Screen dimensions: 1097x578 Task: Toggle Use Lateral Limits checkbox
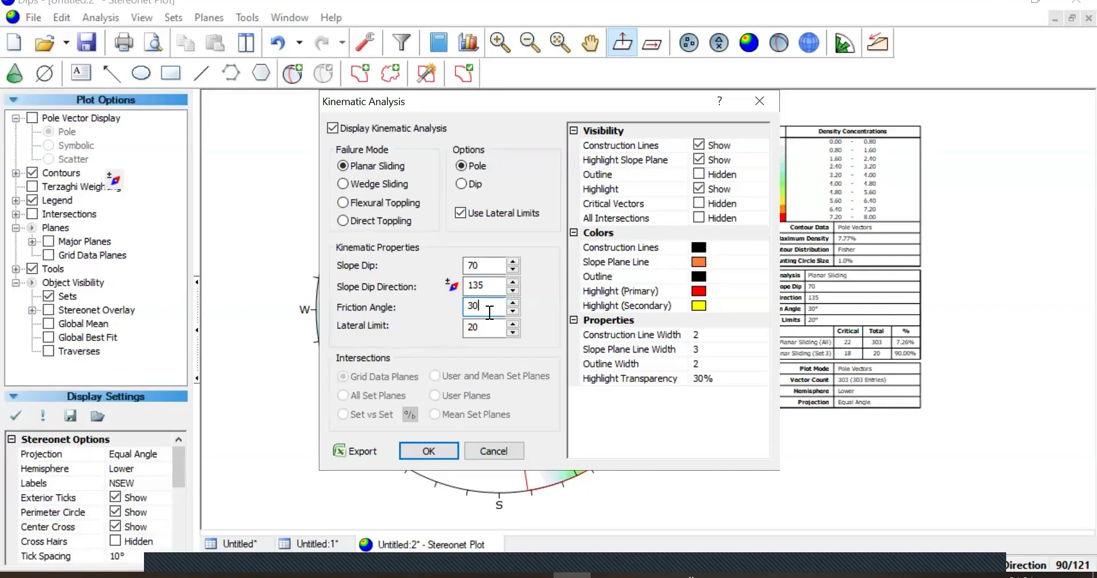pos(460,212)
